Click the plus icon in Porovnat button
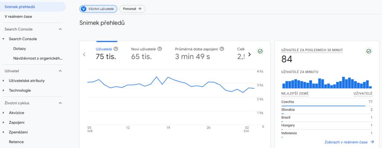The height and width of the screenshot is (148, 382). pos(140,9)
